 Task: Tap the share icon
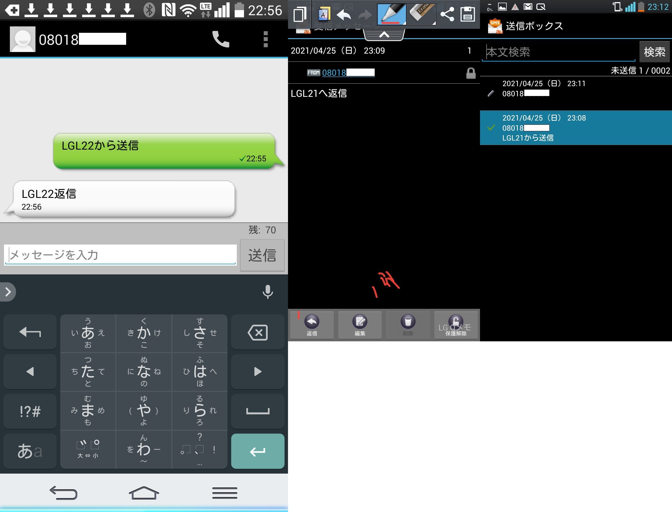click(447, 14)
